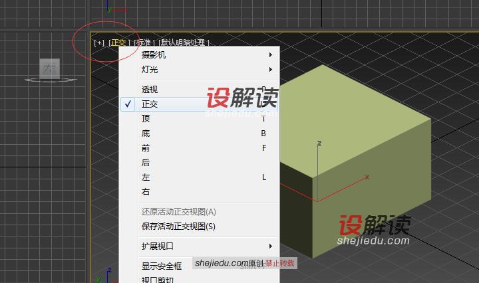Choose 顶 top view from menu

146,119
